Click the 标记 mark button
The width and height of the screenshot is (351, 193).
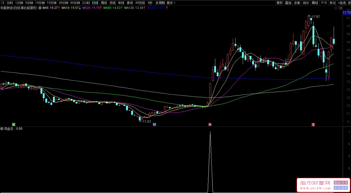pos(333,3)
